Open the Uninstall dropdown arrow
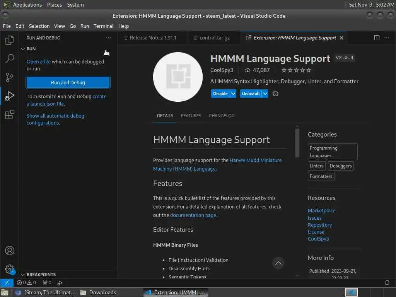Screen dimensions: 396x297 pos(265,94)
